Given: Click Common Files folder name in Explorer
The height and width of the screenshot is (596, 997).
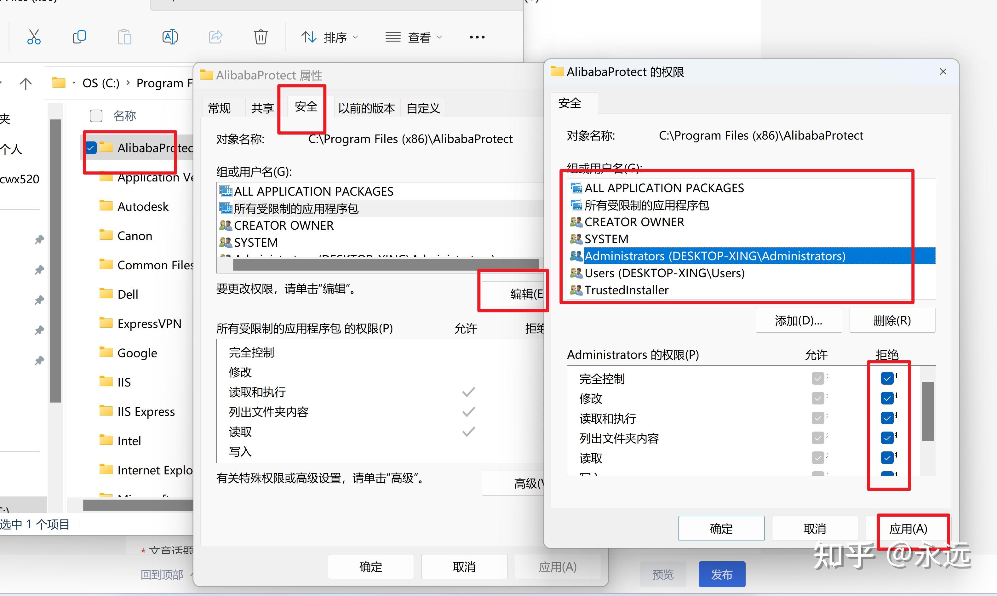Looking at the screenshot, I should pyautogui.click(x=155, y=265).
